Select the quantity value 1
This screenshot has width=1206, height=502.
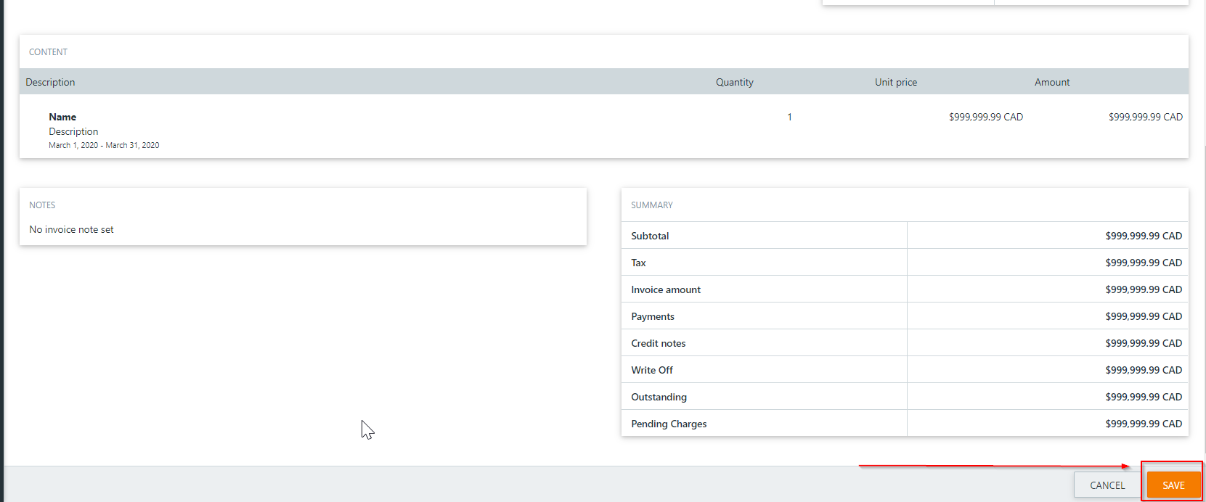[789, 117]
